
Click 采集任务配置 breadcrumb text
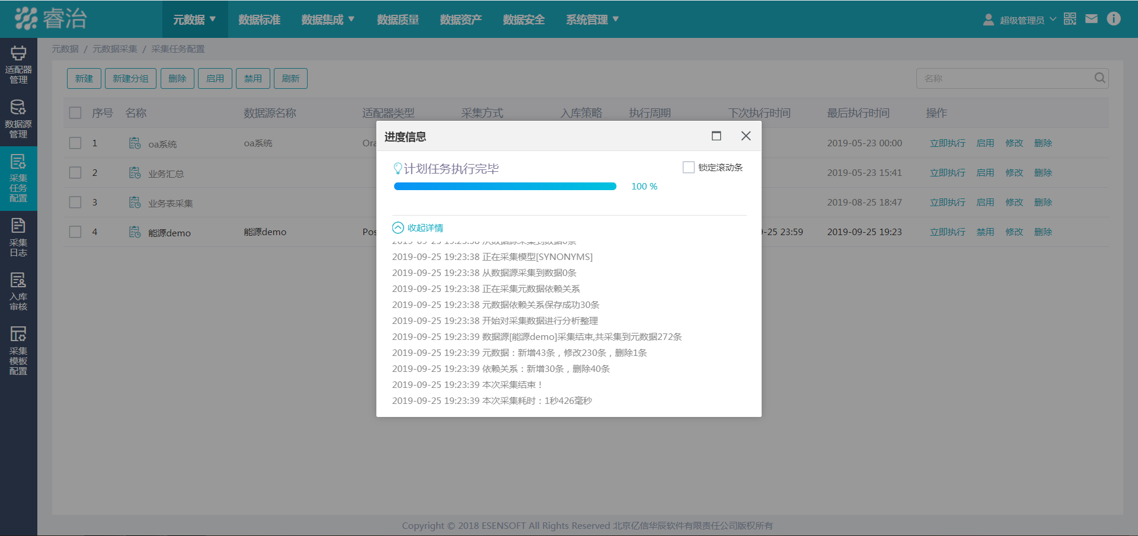[x=178, y=49]
